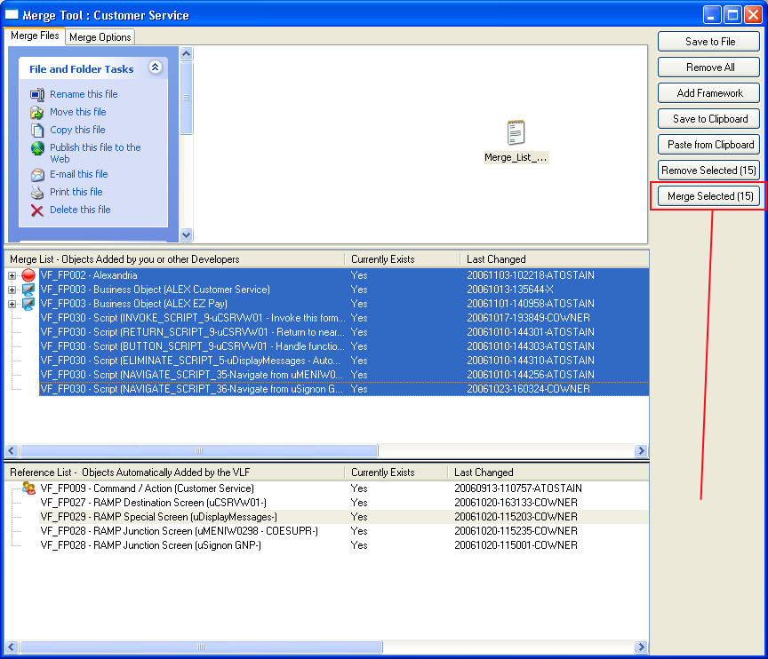Click Merge List horizontal scroll right arrow
Screen dimensions: 768x659
[x=641, y=450]
